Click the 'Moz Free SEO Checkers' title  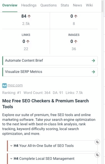coord(46,104)
